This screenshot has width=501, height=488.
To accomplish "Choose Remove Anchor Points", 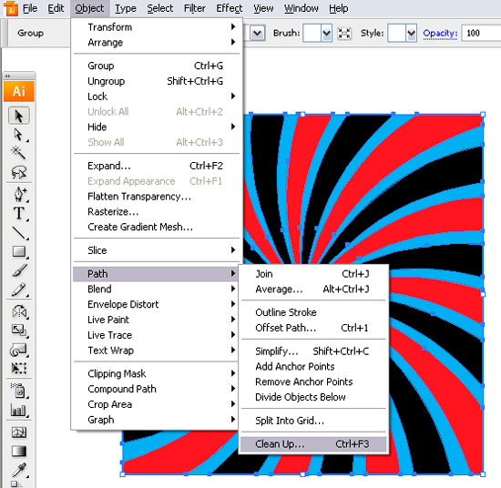I will [313, 382].
